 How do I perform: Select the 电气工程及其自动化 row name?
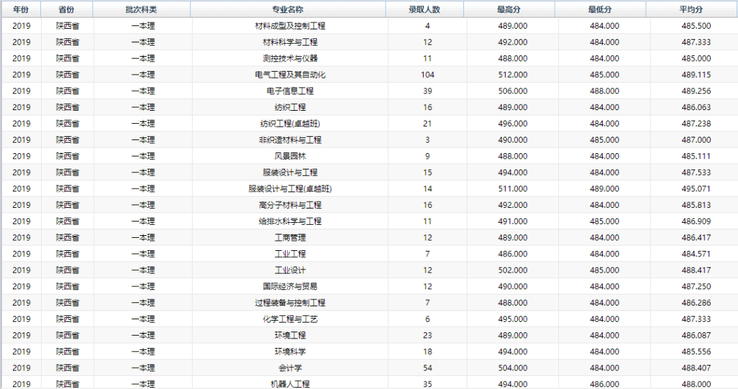pos(290,75)
